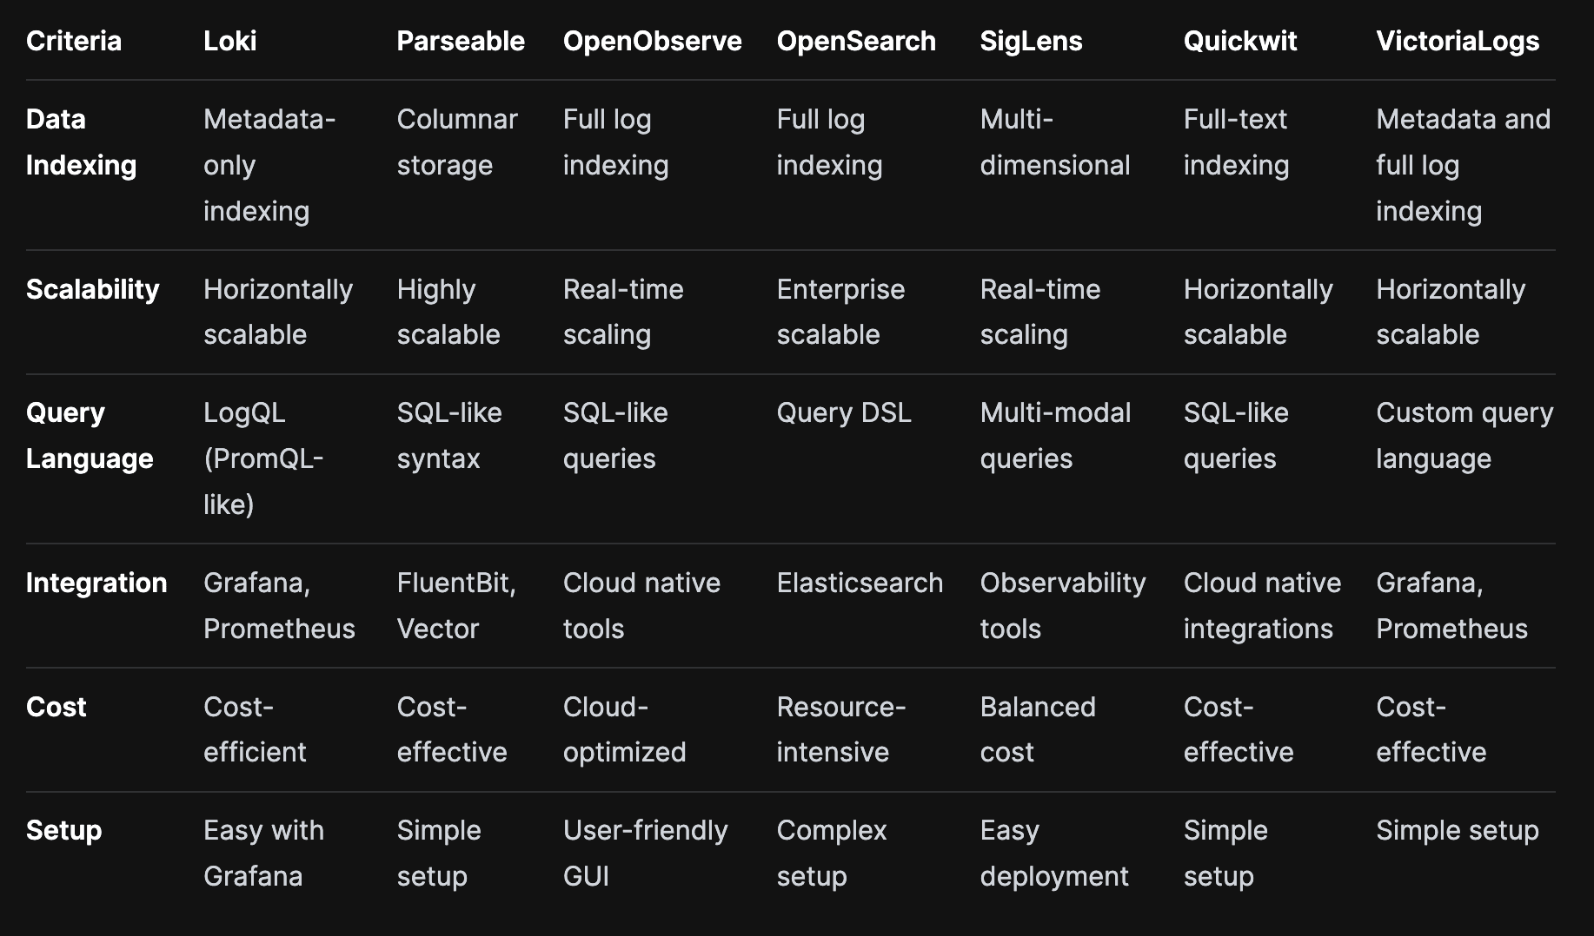Select the User-friendly GUI cell
Image resolution: width=1594 pixels, height=936 pixels.
coord(645,853)
